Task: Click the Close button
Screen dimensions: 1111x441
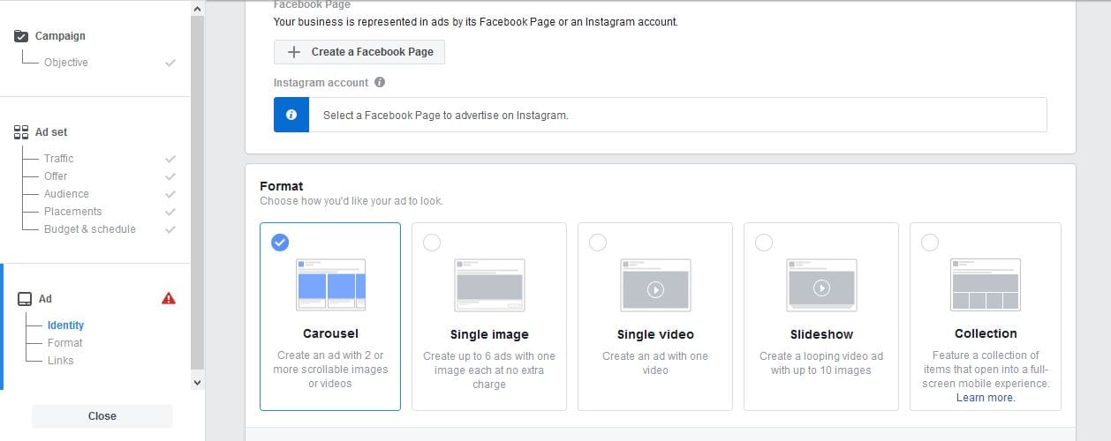Action: tap(102, 416)
